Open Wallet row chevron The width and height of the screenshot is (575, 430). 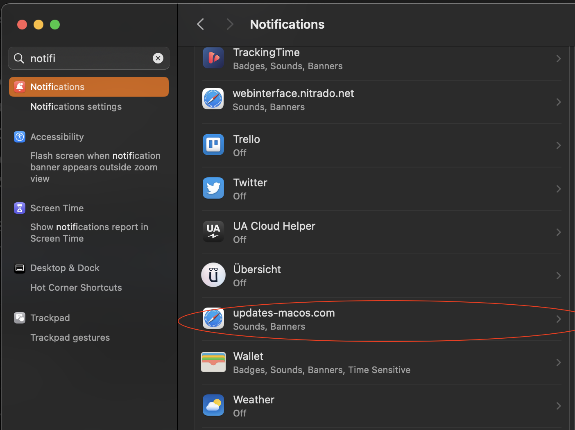pos(559,362)
